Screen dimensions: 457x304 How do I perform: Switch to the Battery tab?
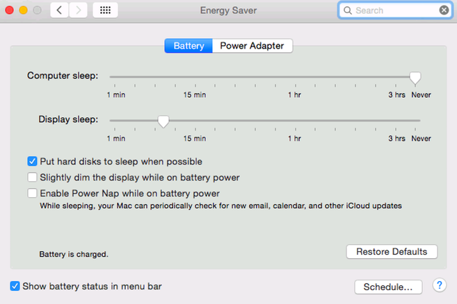click(x=189, y=46)
